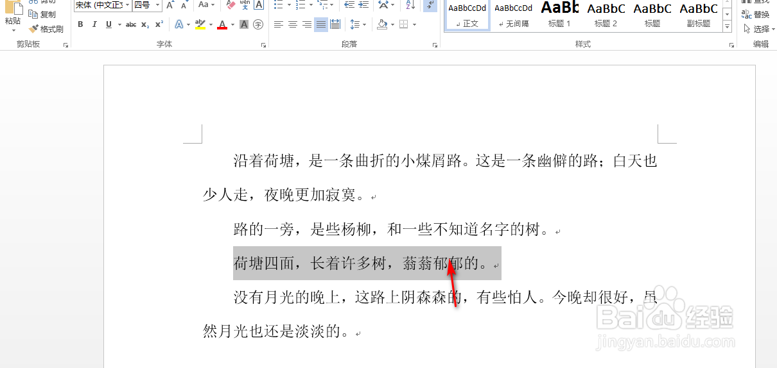
Task: Open the Line Spacing options
Action: (x=358, y=24)
